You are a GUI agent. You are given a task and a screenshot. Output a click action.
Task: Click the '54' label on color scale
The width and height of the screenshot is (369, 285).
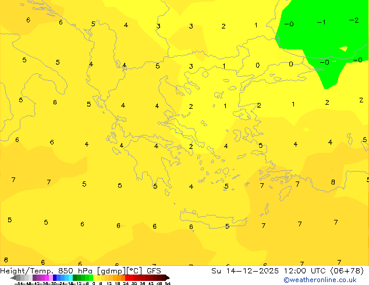click(168, 283)
